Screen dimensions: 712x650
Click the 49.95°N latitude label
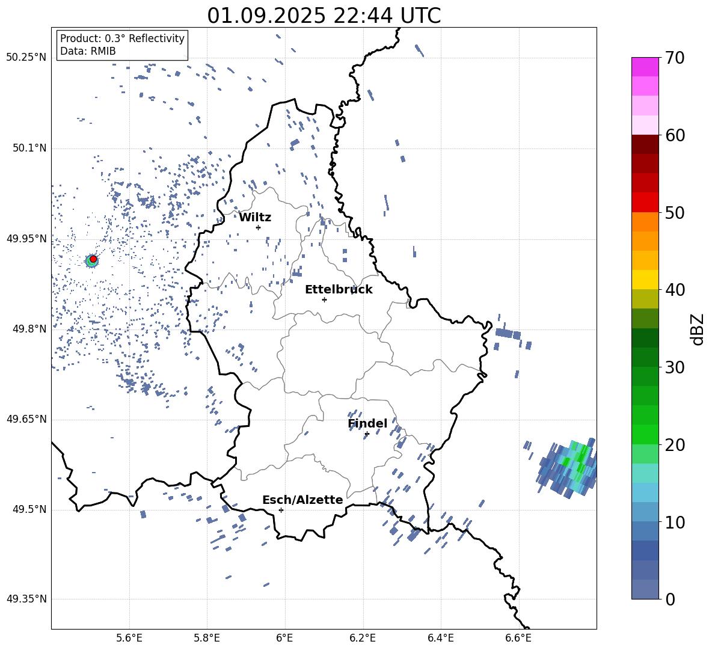[x=26, y=238]
